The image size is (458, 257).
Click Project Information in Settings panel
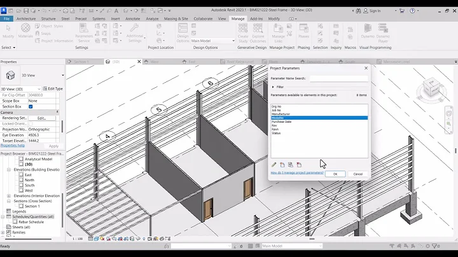[54, 41]
